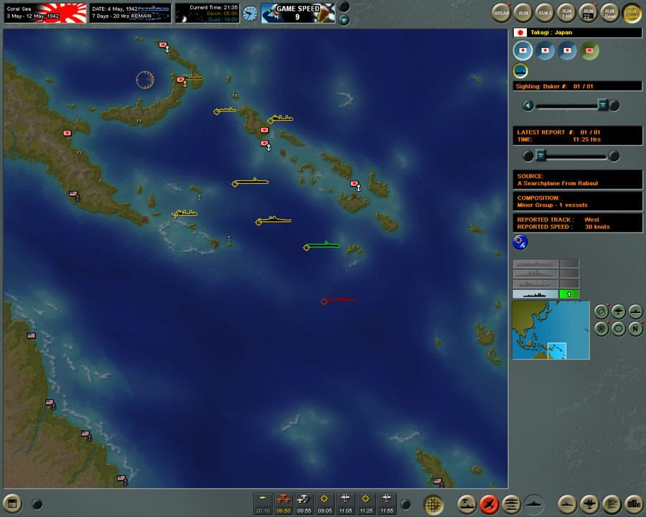
Task: Click the Pacific mini-map thumbnail
Action: [549, 330]
